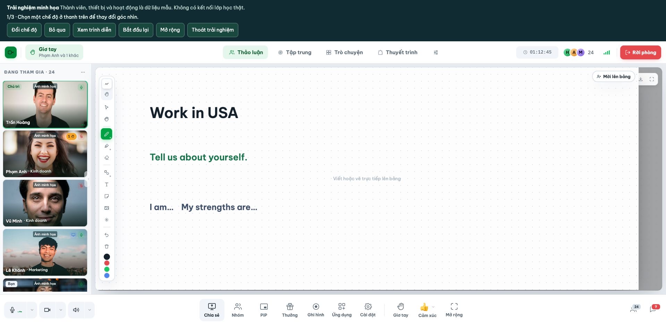Image resolution: width=666 pixels, height=325 pixels.
Task: Toggle the camera button on bottom bar
Action: (x=48, y=310)
